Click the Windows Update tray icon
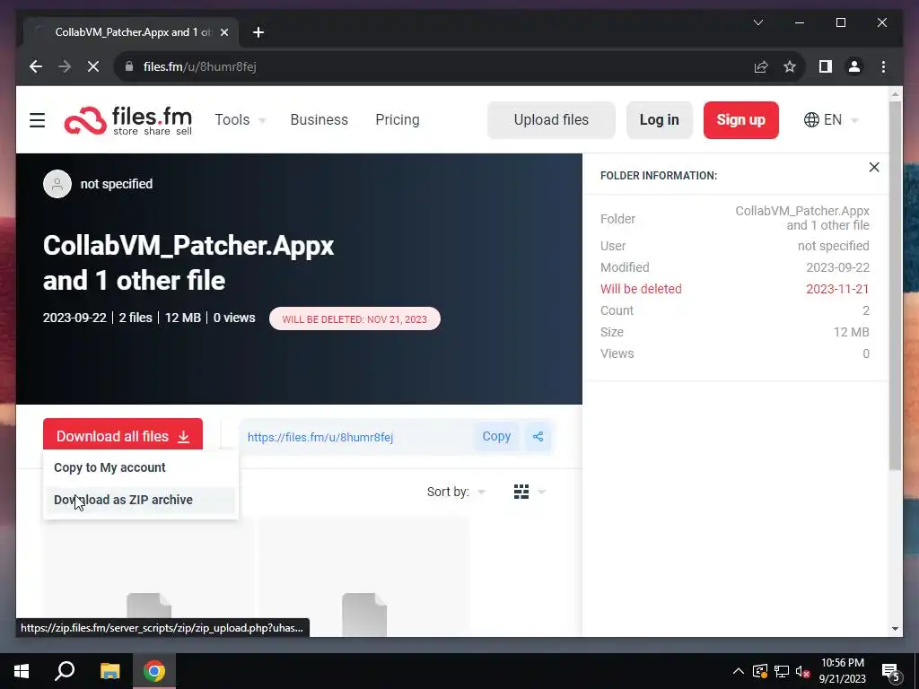 tap(759, 671)
